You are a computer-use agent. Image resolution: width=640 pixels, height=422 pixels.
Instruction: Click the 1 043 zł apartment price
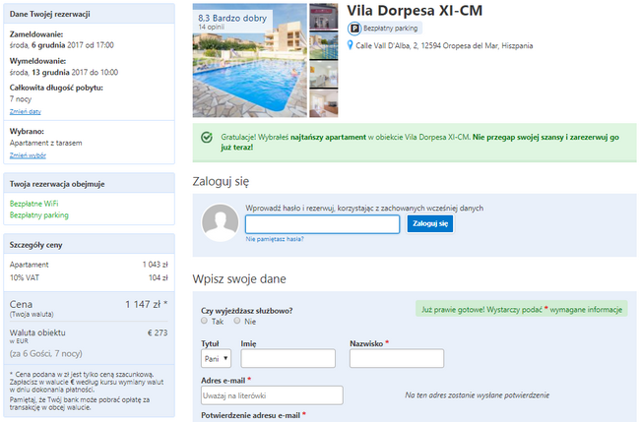point(156,265)
